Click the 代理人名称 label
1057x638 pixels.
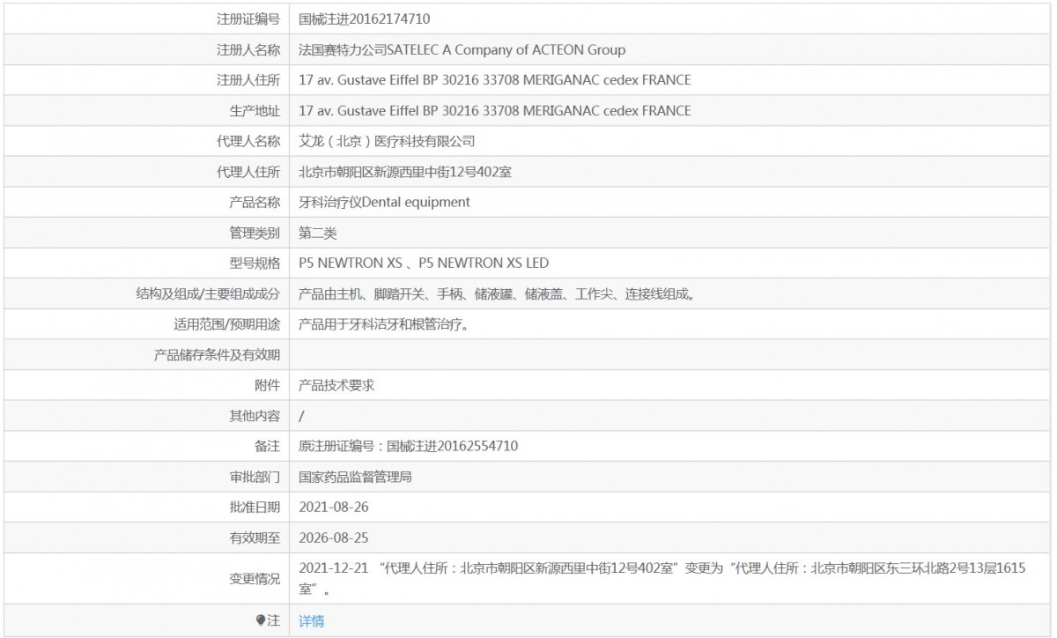248,141
